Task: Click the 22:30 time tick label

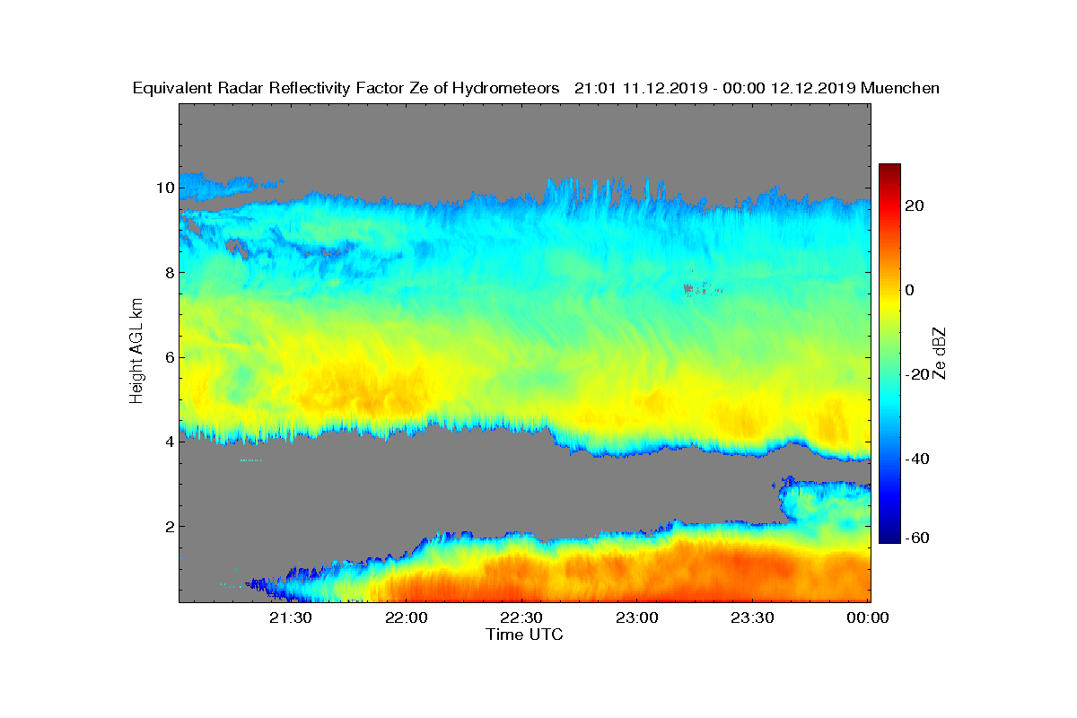Action: coord(521,617)
